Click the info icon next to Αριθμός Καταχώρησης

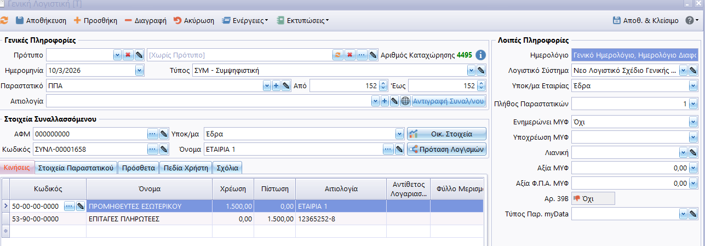pyautogui.click(x=480, y=55)
